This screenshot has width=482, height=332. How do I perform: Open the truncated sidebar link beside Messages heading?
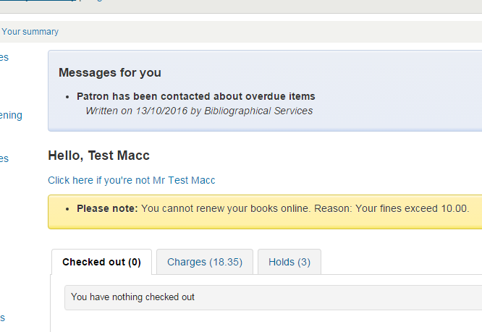4,57
